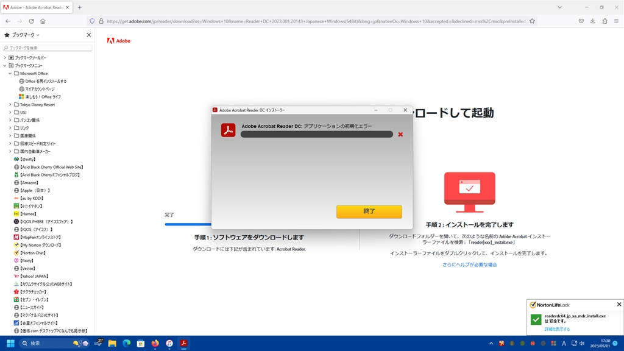Click the installer progress bar
Viewport: 624px width, 351px height.
317,135
